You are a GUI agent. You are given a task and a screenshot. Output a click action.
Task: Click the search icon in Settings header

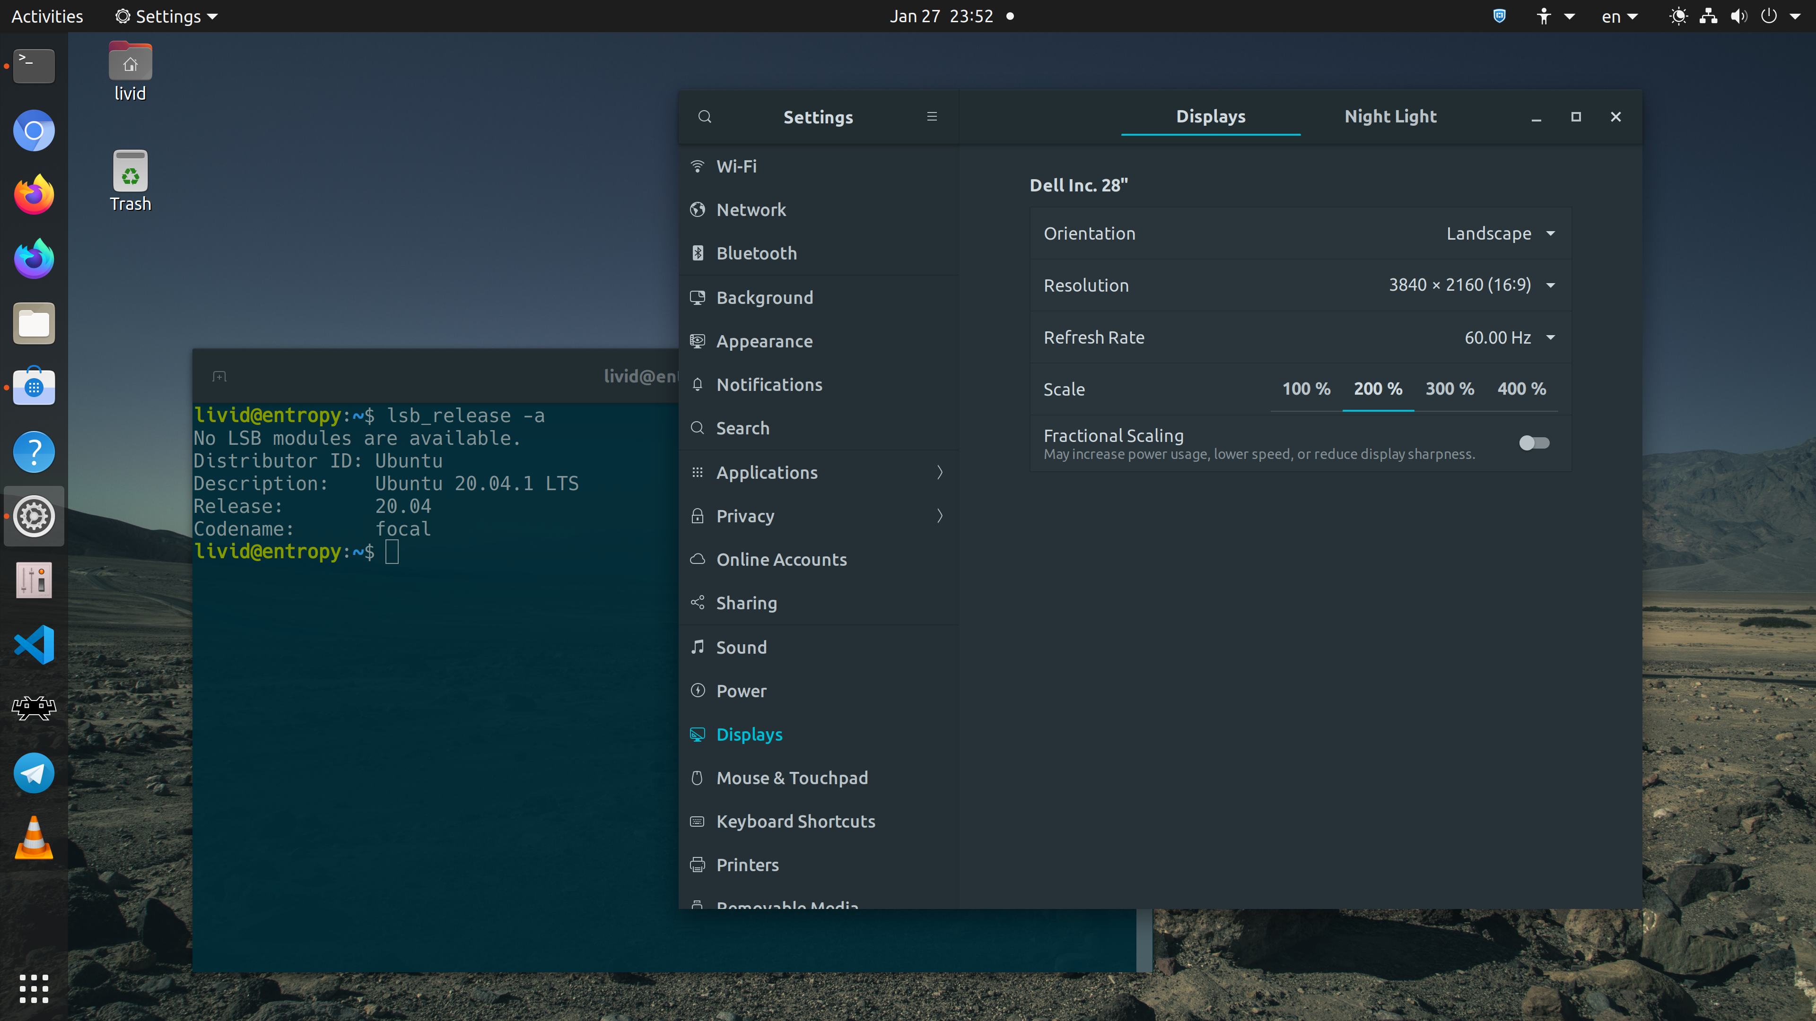[x=704, y=117]
